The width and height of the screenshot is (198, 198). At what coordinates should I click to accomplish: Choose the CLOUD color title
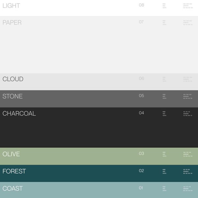(x=13, y=79)
